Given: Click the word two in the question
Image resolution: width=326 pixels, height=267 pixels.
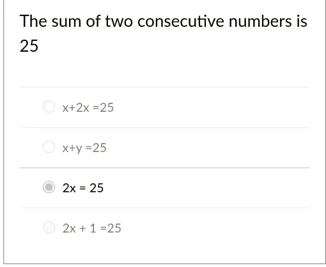Looking at the screenshot, I should point(119,22).
